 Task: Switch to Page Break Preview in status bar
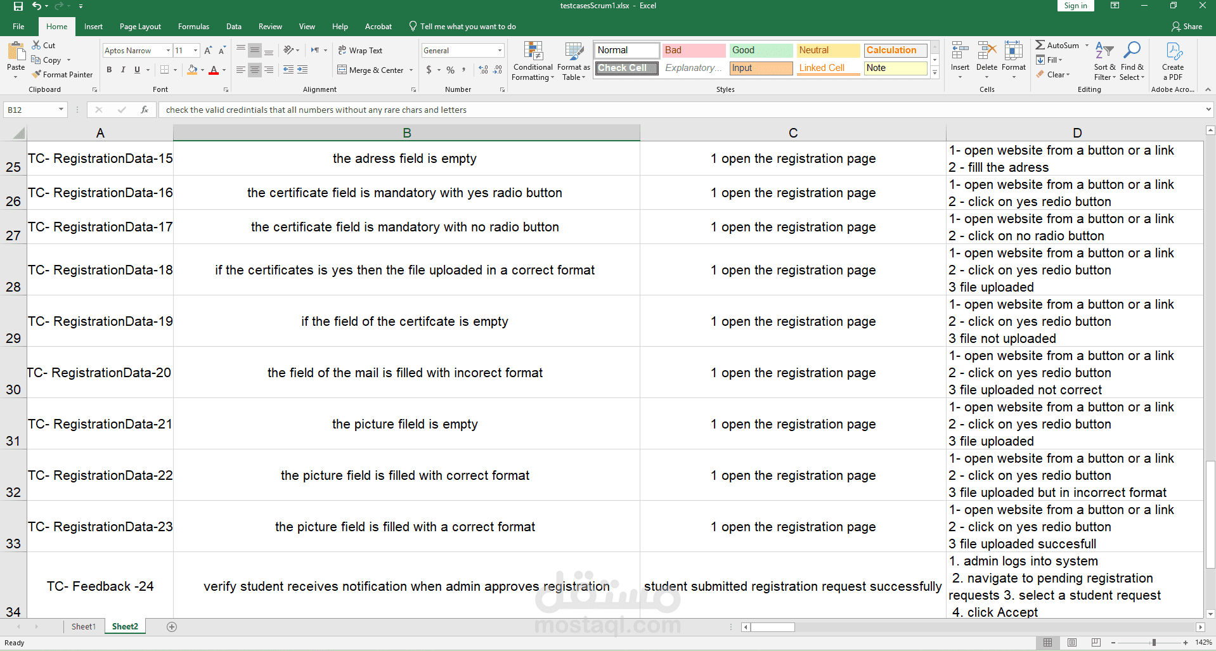click(x=1096, y=643)
